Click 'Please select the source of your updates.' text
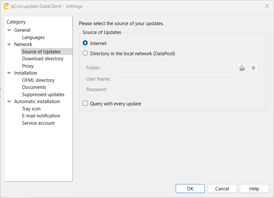This screenshot has width=274, height=198. [x=121, y=23]
